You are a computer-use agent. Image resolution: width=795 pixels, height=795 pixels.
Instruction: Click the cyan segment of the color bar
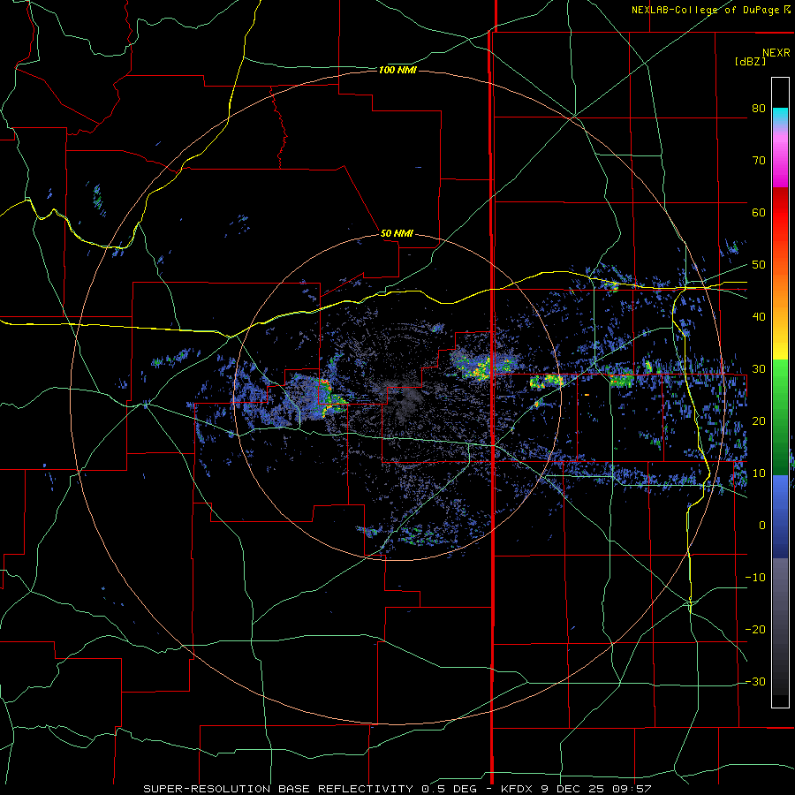coord(780,116)
